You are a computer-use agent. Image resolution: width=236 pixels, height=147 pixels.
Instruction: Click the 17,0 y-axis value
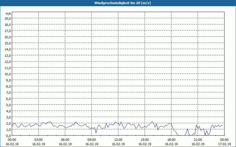click(x=8, y=31)
